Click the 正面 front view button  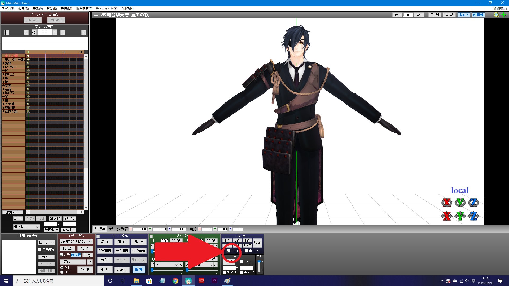227,240
